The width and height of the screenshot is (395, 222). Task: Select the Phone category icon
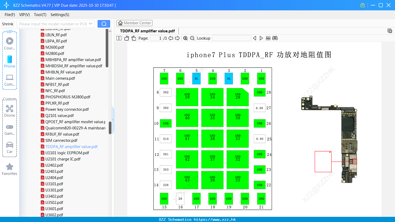10,62
